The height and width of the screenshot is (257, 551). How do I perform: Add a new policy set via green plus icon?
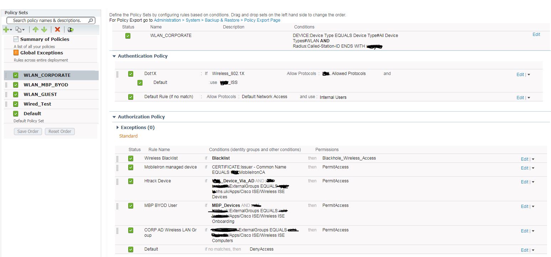coord(6,29)
